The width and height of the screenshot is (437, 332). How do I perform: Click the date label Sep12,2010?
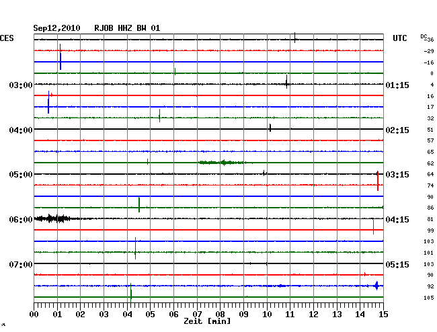56,28
